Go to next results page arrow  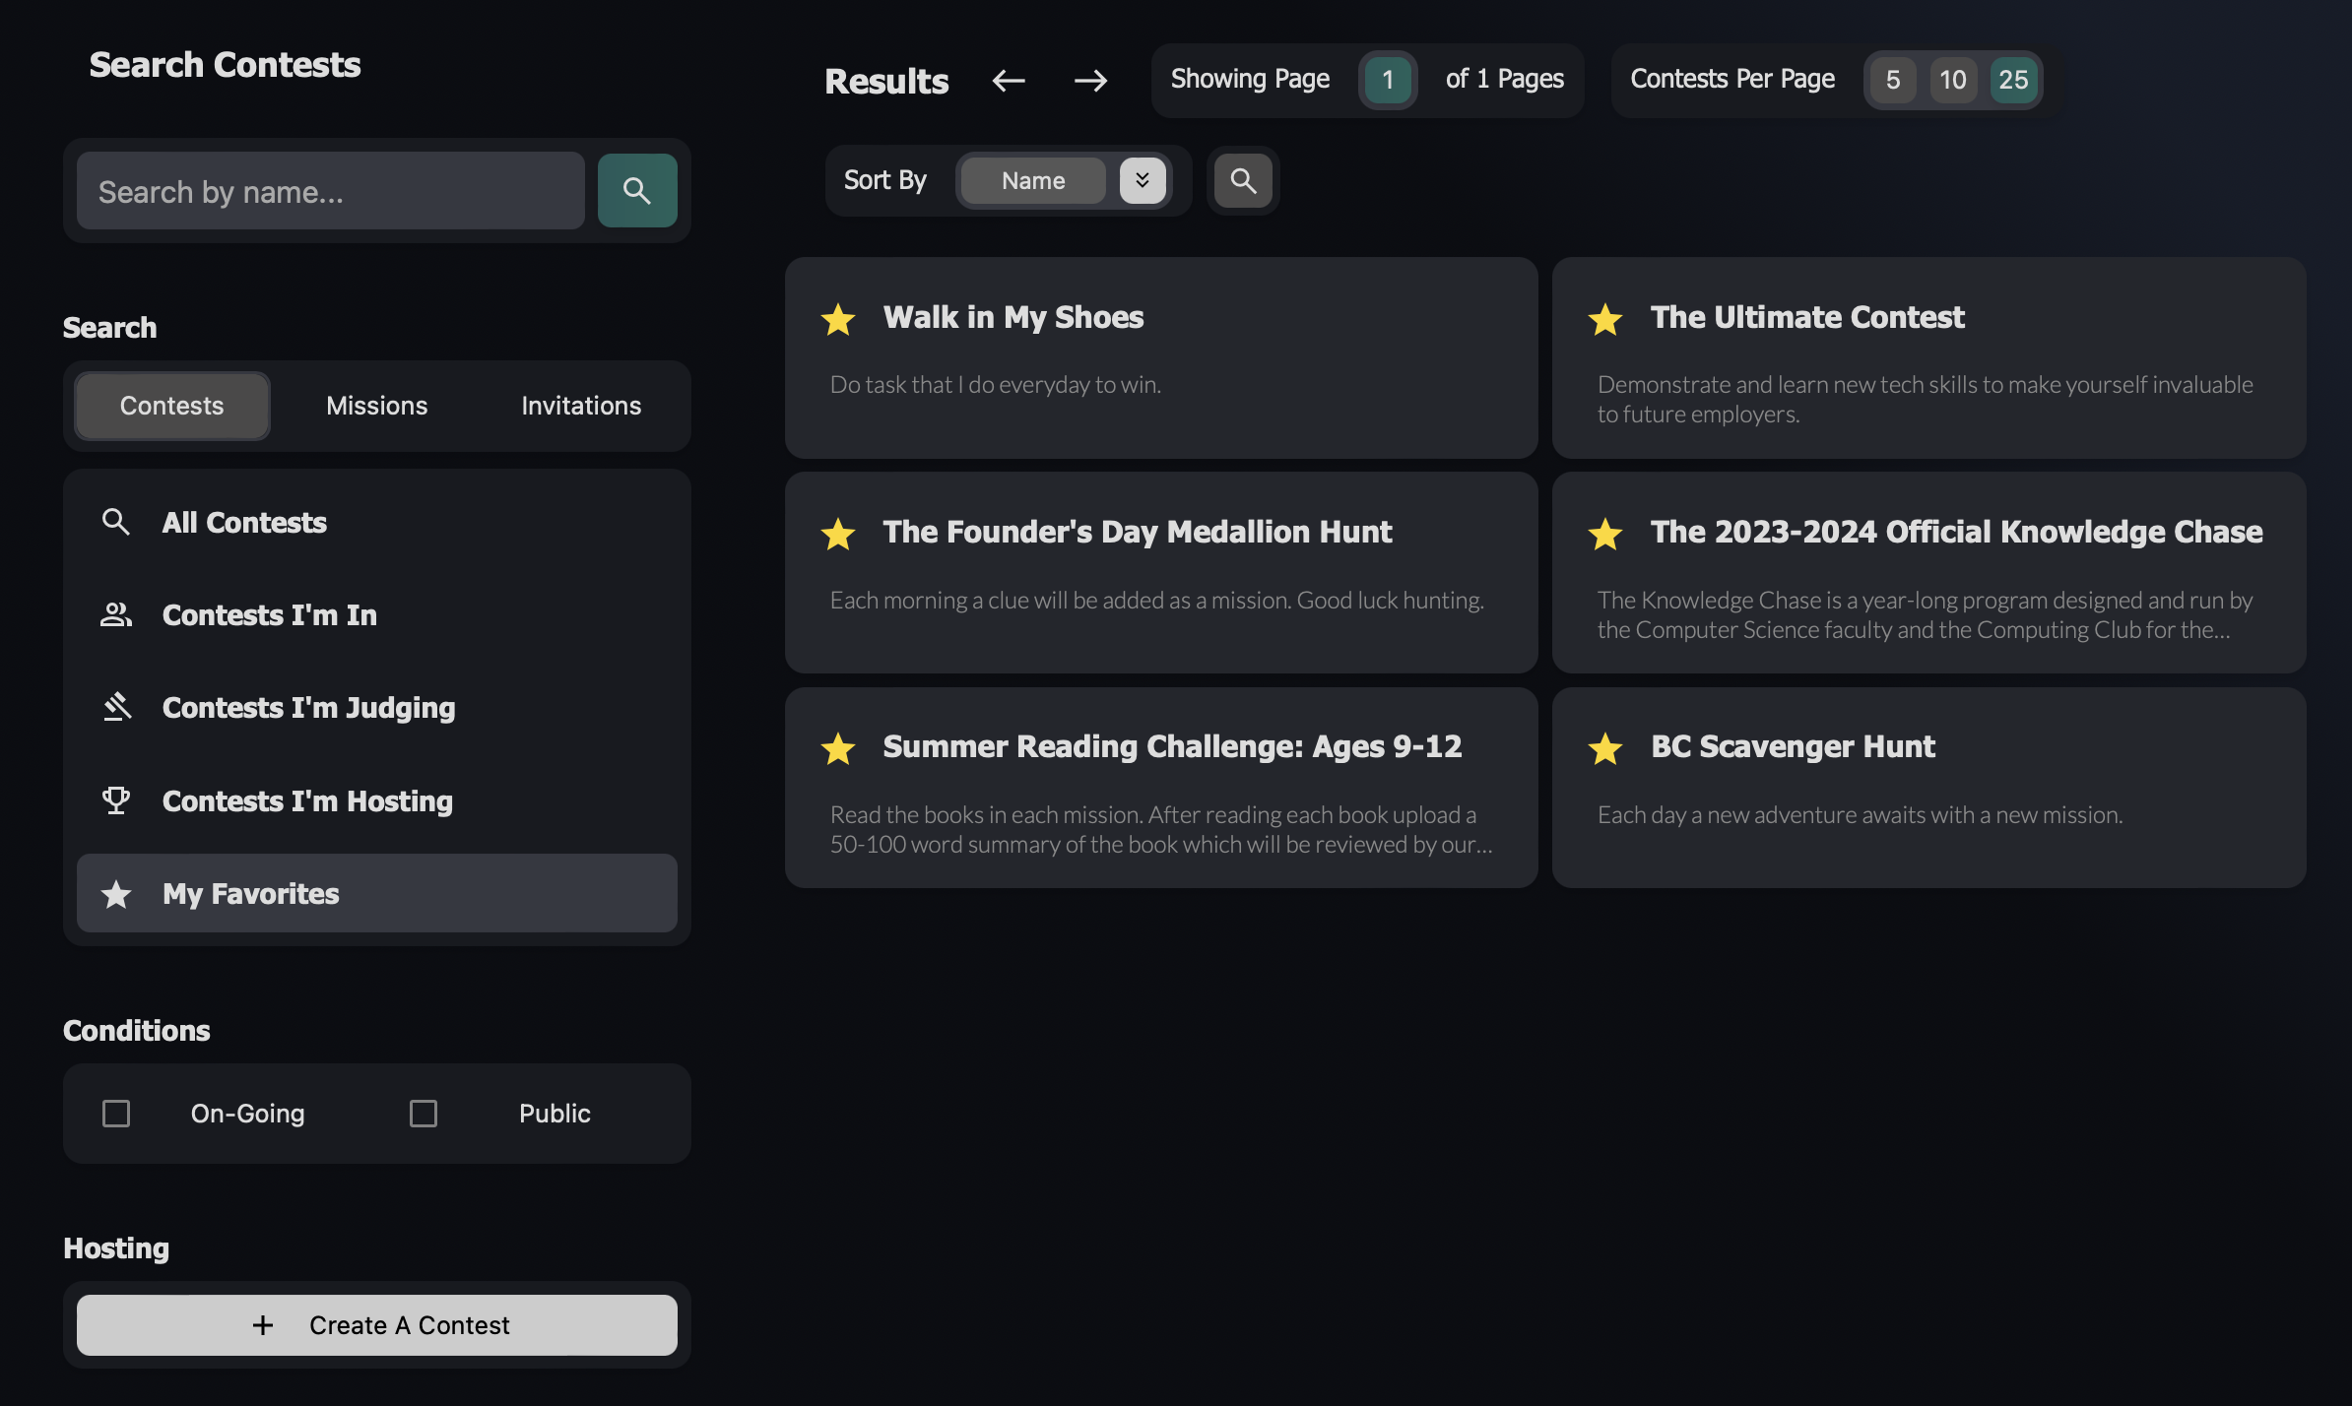pos(1090,81)
